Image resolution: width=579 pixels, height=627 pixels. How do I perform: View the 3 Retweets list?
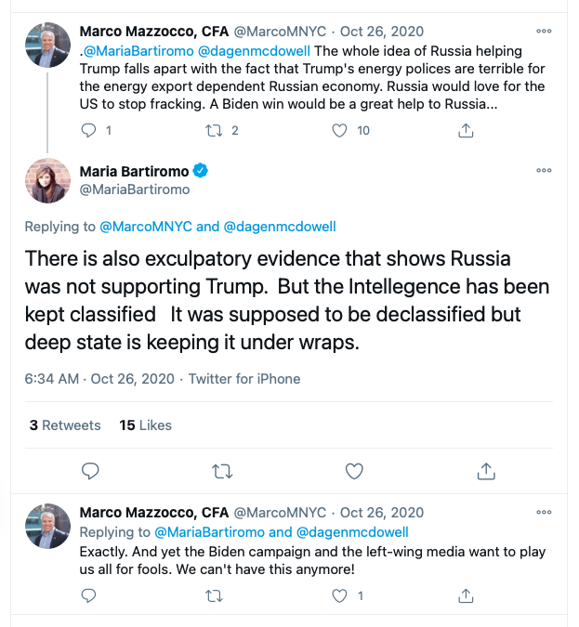(x=65, y=425)
